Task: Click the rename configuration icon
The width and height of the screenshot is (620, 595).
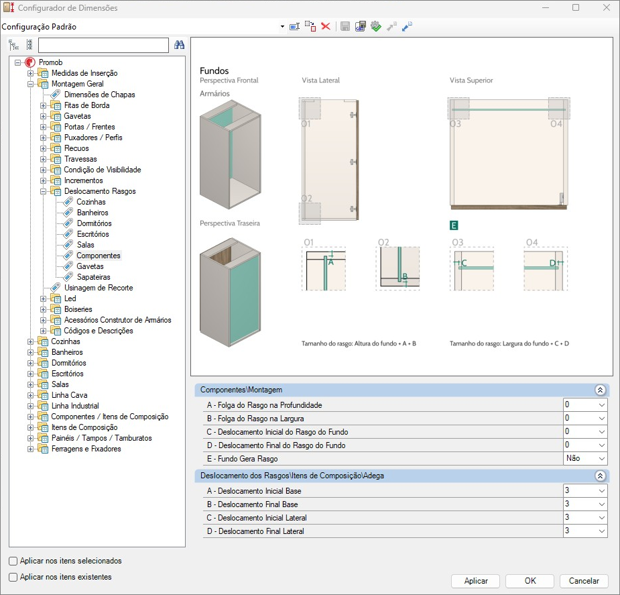Action: 294,26
